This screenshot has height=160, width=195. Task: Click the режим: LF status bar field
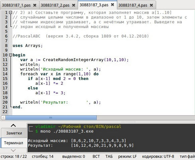(x=127, y=157)
